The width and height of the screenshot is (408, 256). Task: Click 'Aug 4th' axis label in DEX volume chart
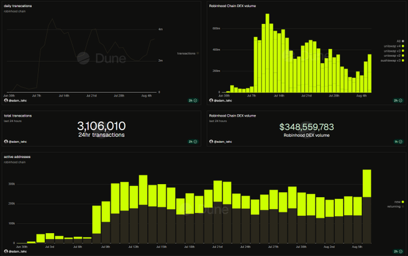click(x=361, y=96)
